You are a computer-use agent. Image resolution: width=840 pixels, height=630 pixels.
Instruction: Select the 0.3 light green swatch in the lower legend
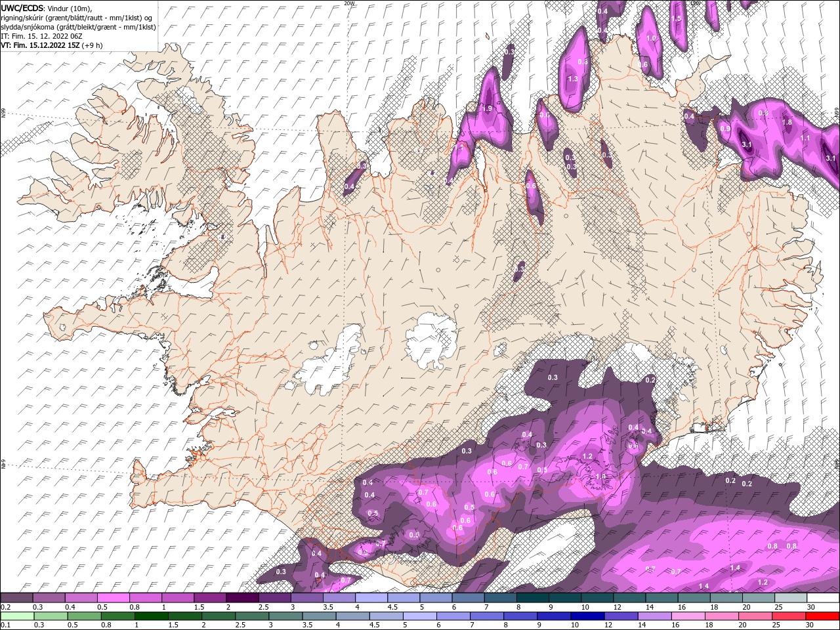coord(51,616)
